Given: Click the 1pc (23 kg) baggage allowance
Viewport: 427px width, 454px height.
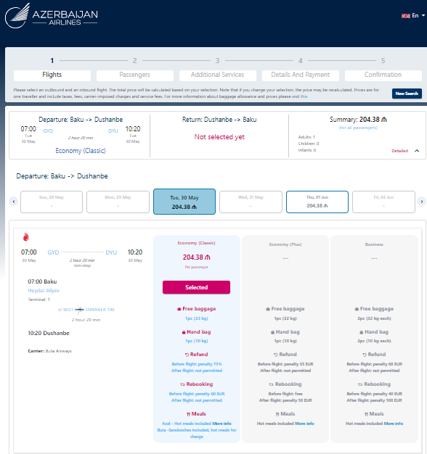Looking at the screenshot, I should click(x=197, y=318).
